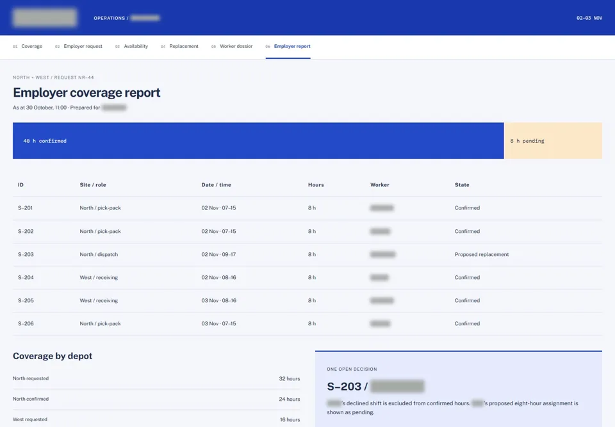The image size is (615, 427).
Task: Click North / dispatch in S-203 row
Action: [x=99, y=255]
